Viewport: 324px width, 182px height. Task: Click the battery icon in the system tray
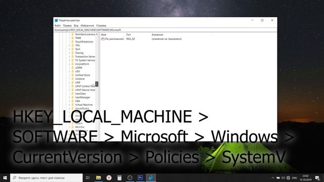tap(278, 177)
